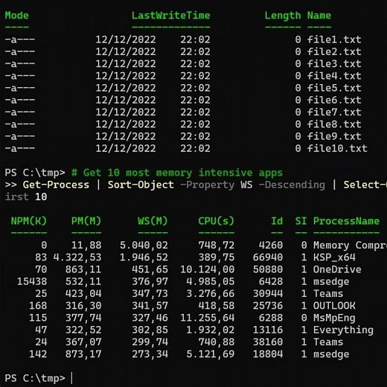Click the -Property parameter
The height and width of the screenshot is (387, 387).
coord(207,185)
